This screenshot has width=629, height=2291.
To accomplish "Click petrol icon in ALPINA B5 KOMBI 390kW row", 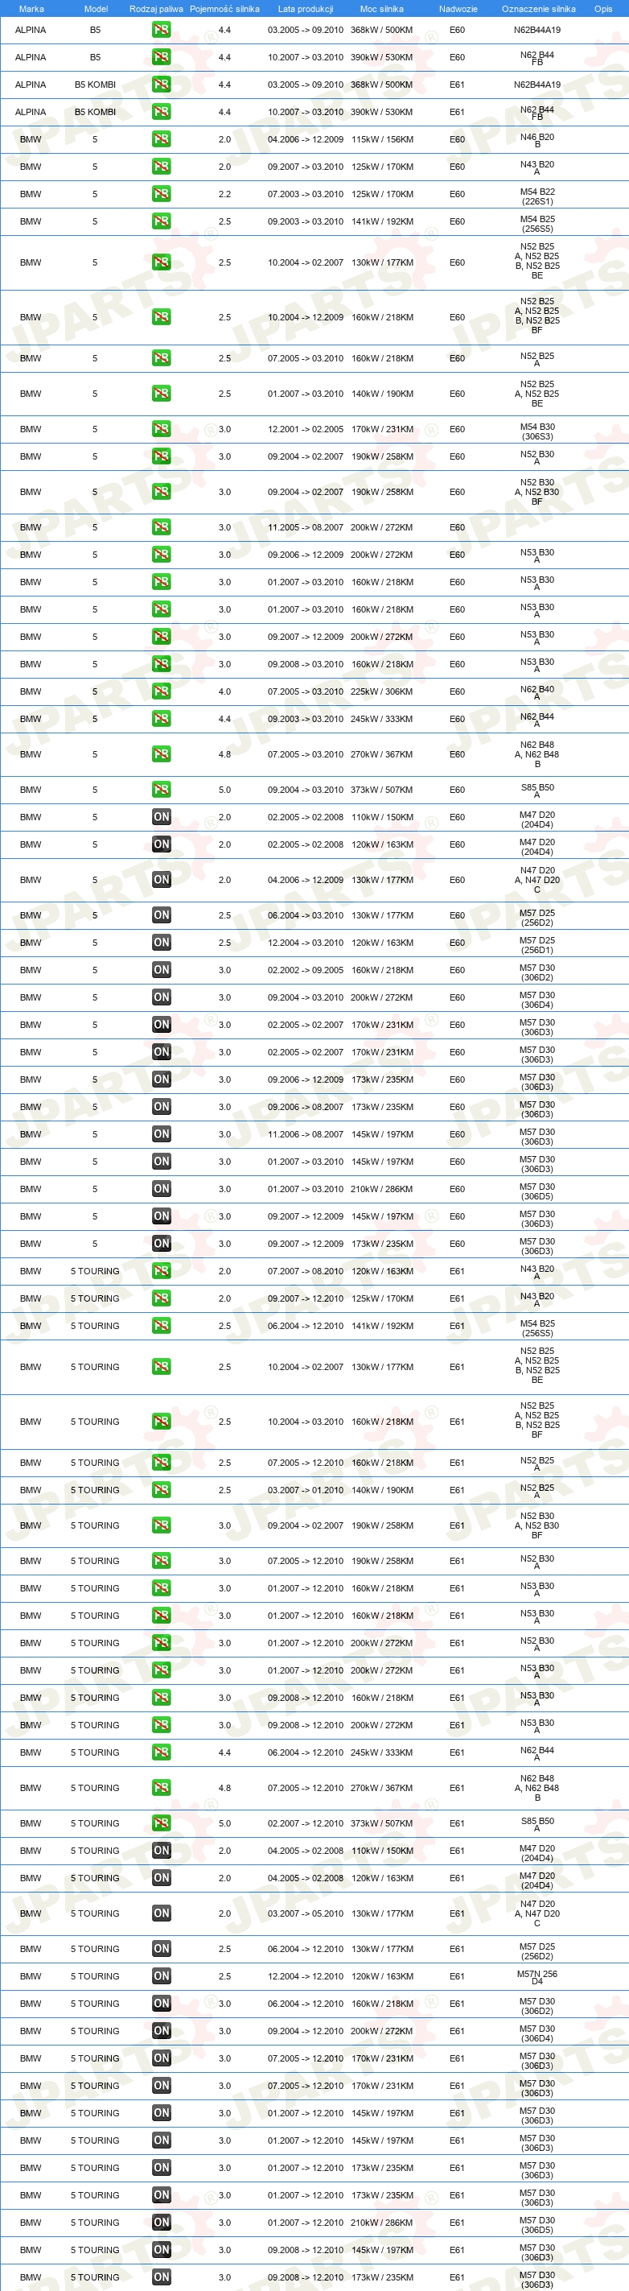I will [161, 111].
